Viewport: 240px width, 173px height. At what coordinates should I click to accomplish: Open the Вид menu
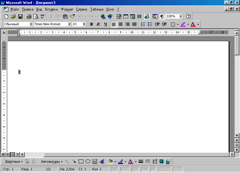tap(39, 9)
